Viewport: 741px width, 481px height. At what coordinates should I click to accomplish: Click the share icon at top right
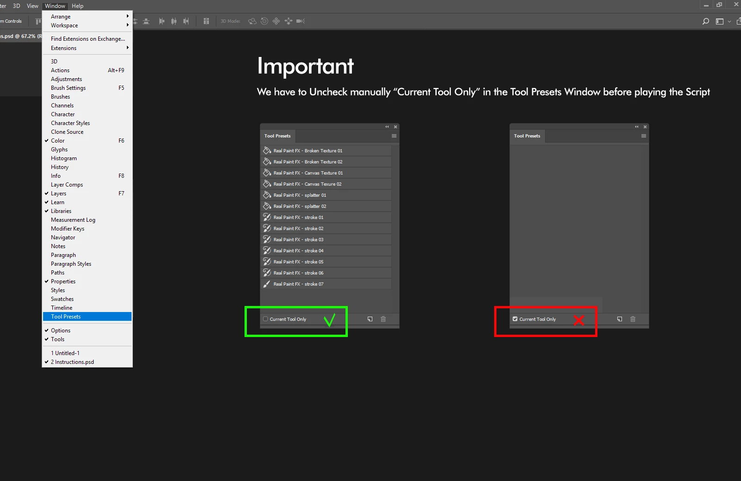[739, 21]
